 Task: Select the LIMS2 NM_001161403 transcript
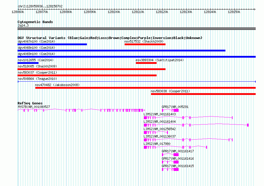coord(188,118)
